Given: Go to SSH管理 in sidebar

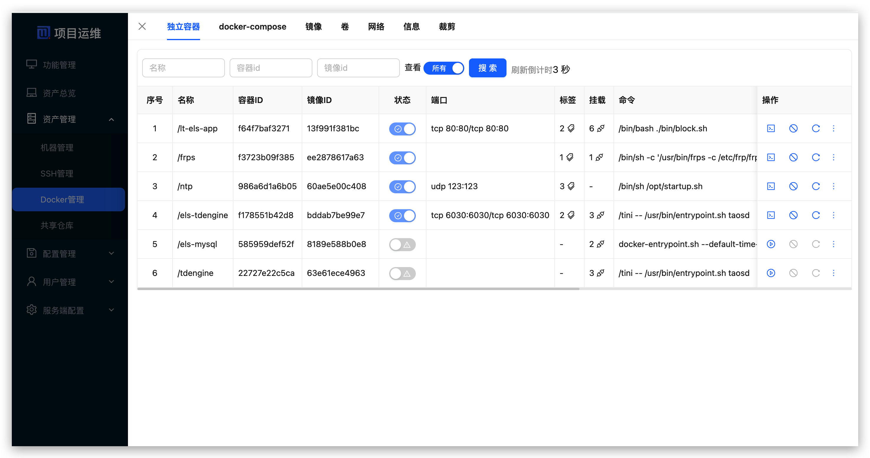Looking at the screenshot, I should click(57, 173).
